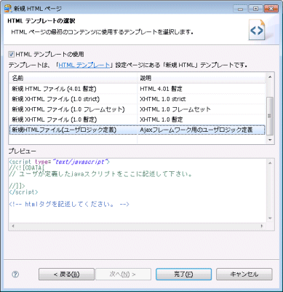Click the template list scrollbar thumb
Image resolution: width=283 pixels, height=292 pixels.
[x=270, y=116]
